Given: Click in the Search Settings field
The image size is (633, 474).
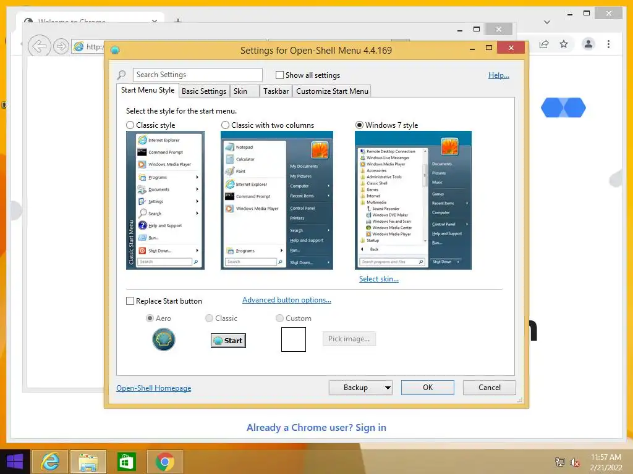Looking at the screenshot, I should coord(197,75).
